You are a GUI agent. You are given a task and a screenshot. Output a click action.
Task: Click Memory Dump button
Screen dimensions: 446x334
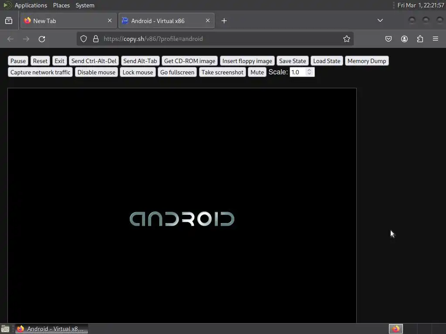[x=367, y=61]
